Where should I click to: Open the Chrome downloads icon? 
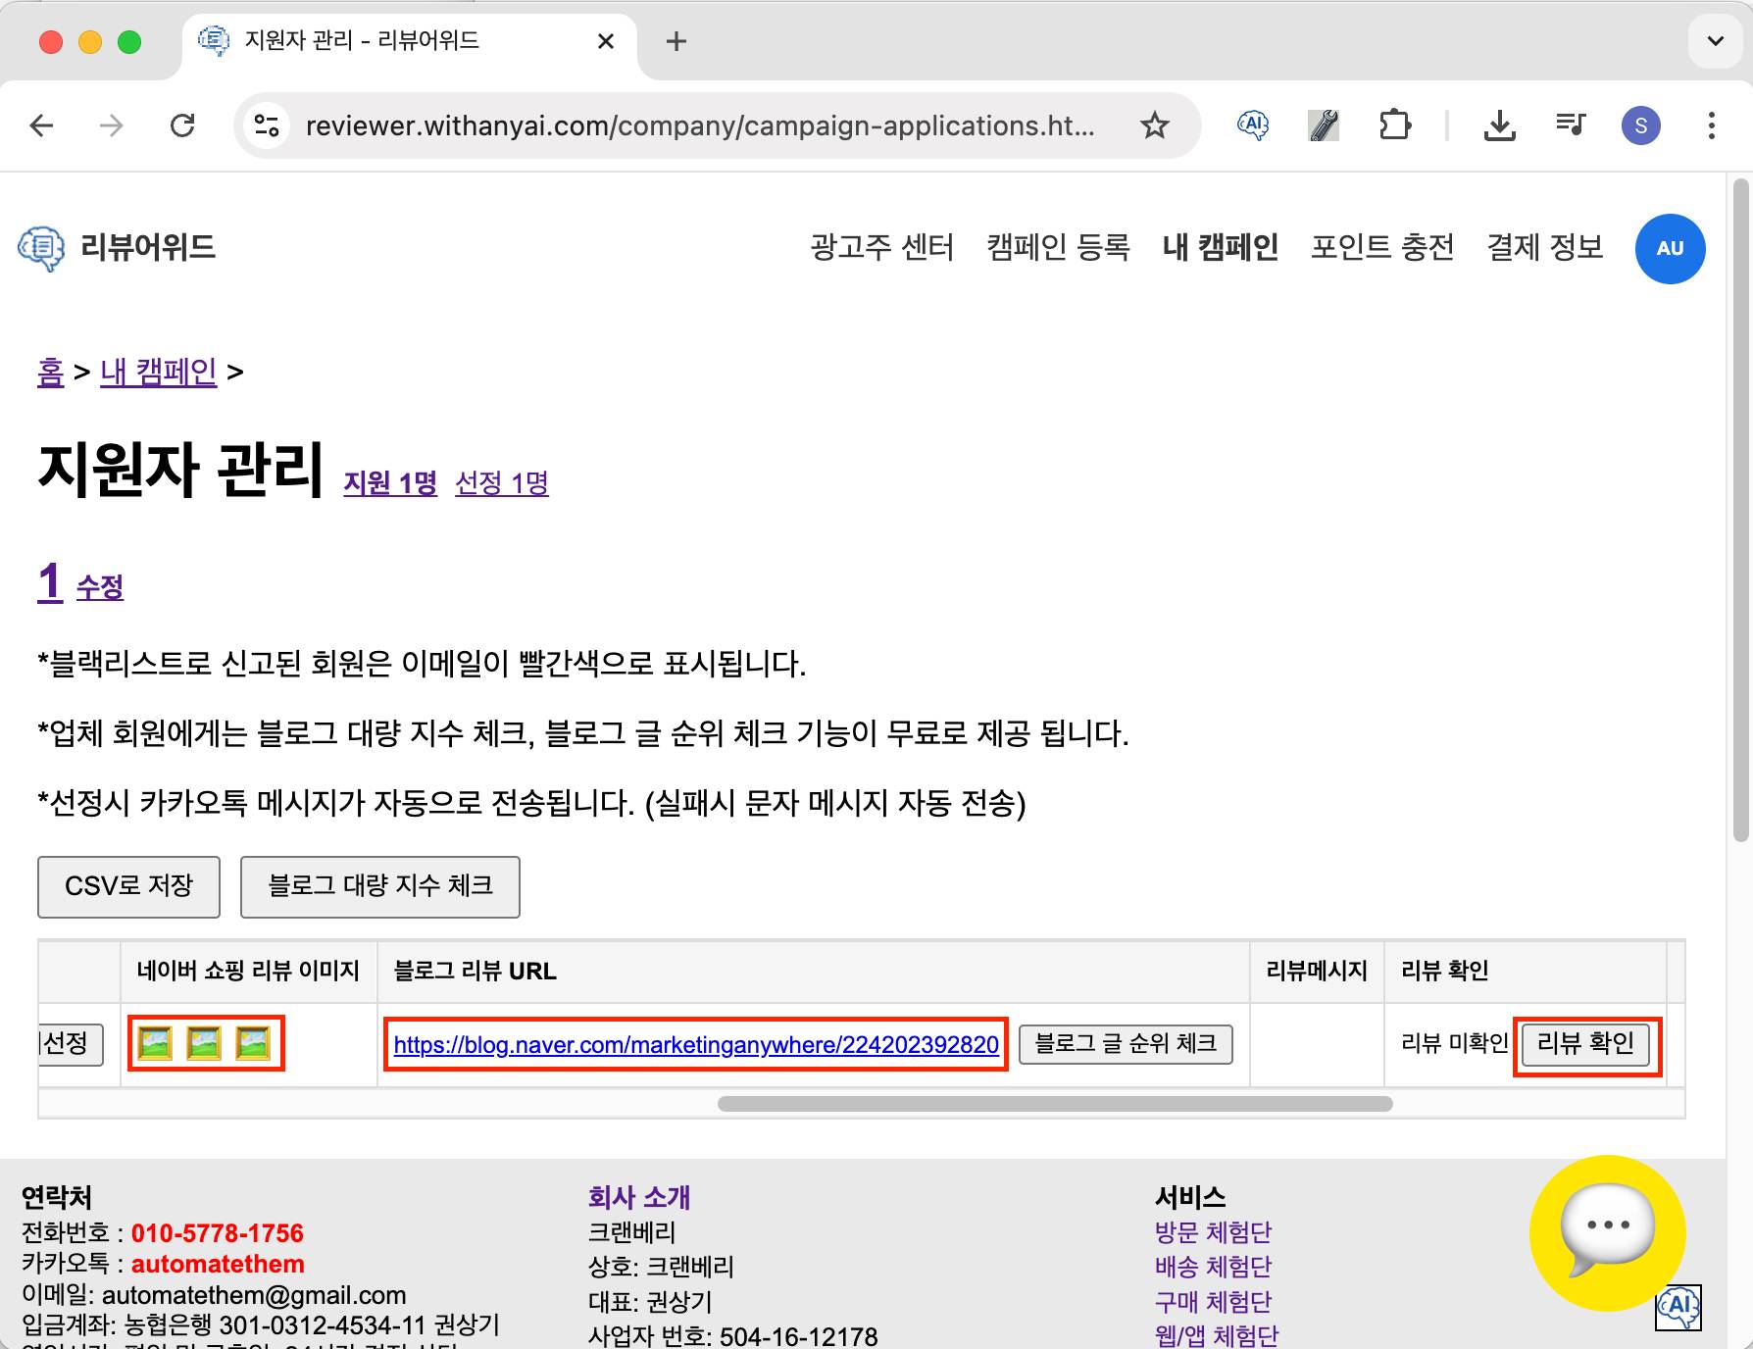click(1499, 125)
